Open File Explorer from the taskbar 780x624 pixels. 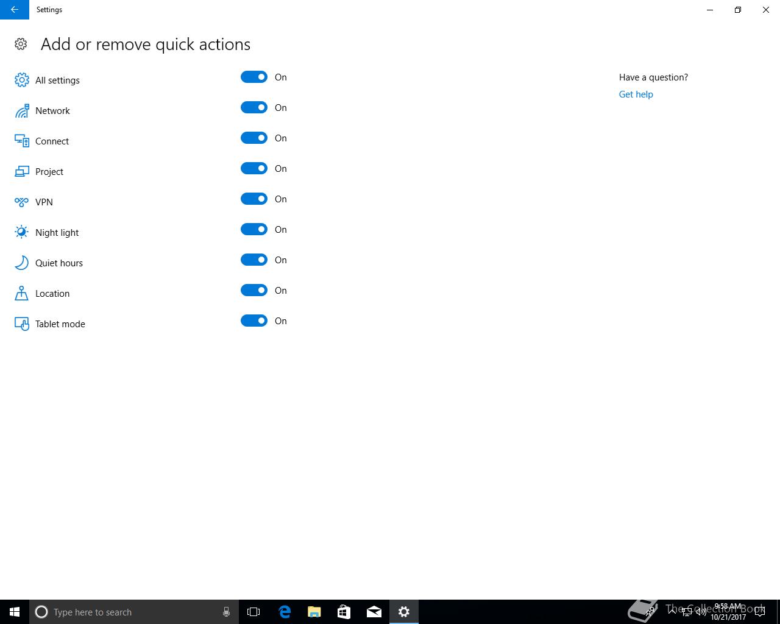[314, 612]
